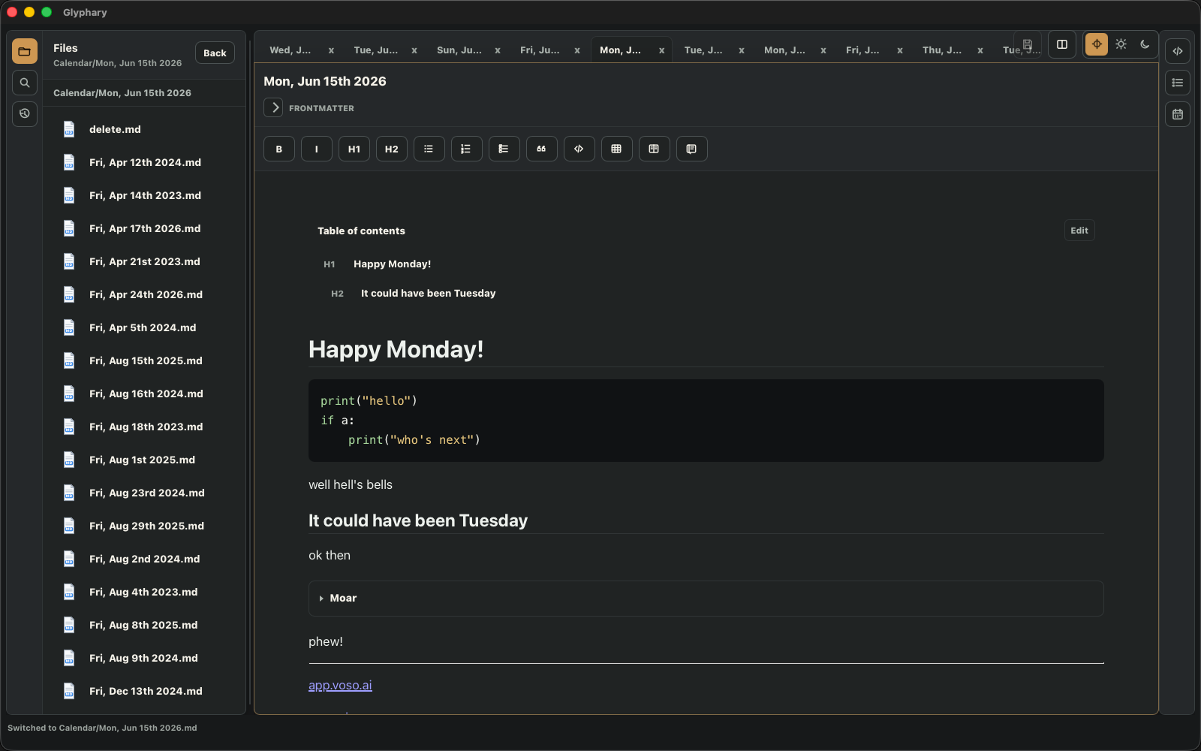
Task: Expand the Frontmatter section
Action: pos(273,107)
